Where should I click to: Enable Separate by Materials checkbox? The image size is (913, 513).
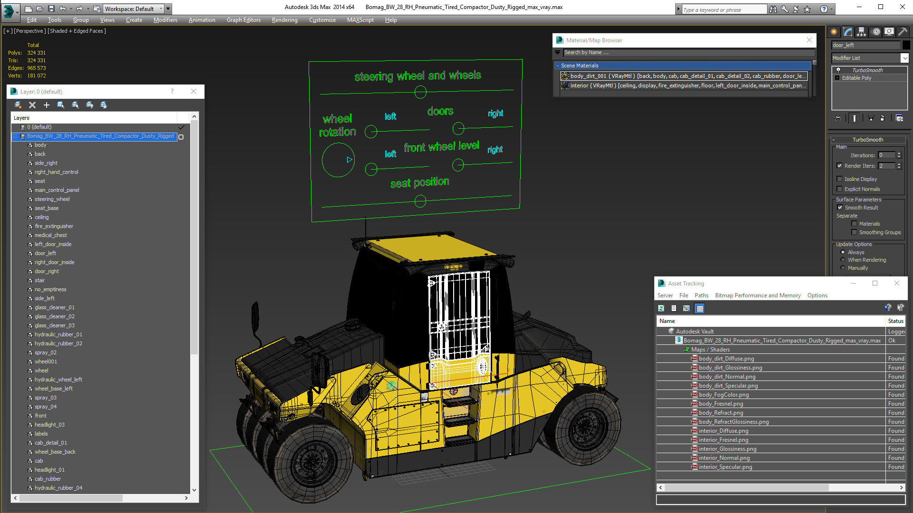[855, 224]
